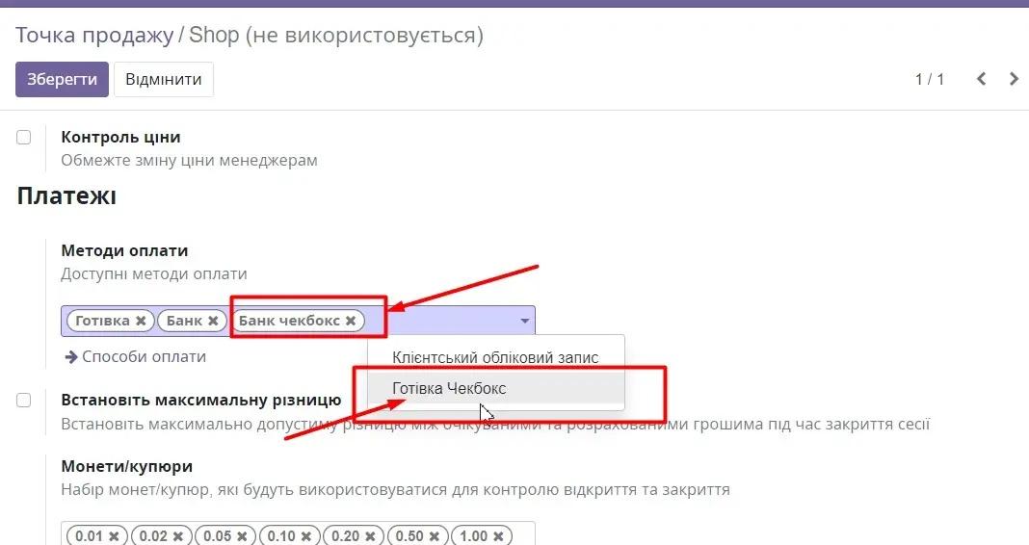This screenshot has width=1029, height=545.
Task: Toggle Встановіть максимальну різницю checkbox
Action: click(24, 401)
